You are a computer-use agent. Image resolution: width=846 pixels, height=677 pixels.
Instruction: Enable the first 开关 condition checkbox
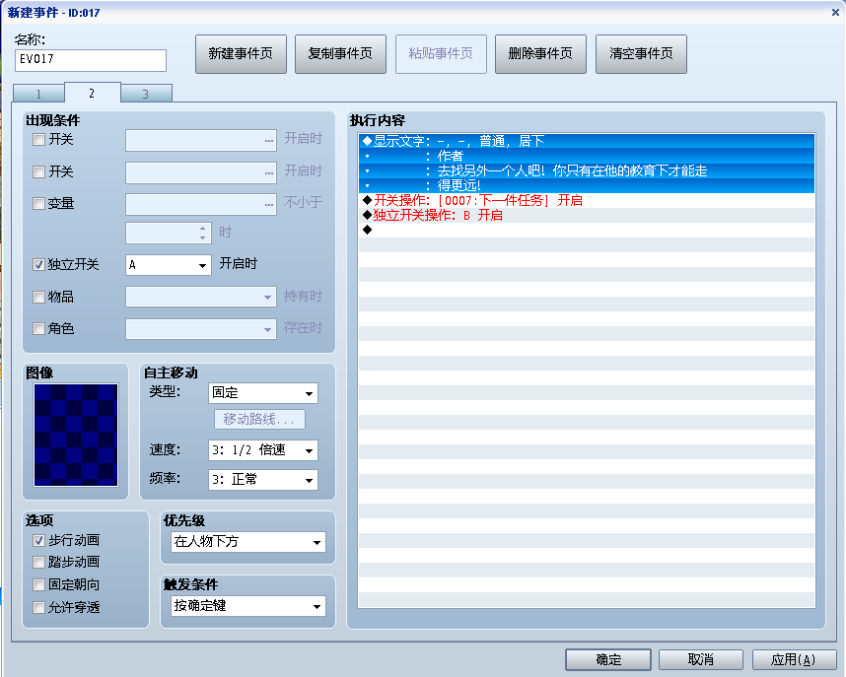click(38, 140)
